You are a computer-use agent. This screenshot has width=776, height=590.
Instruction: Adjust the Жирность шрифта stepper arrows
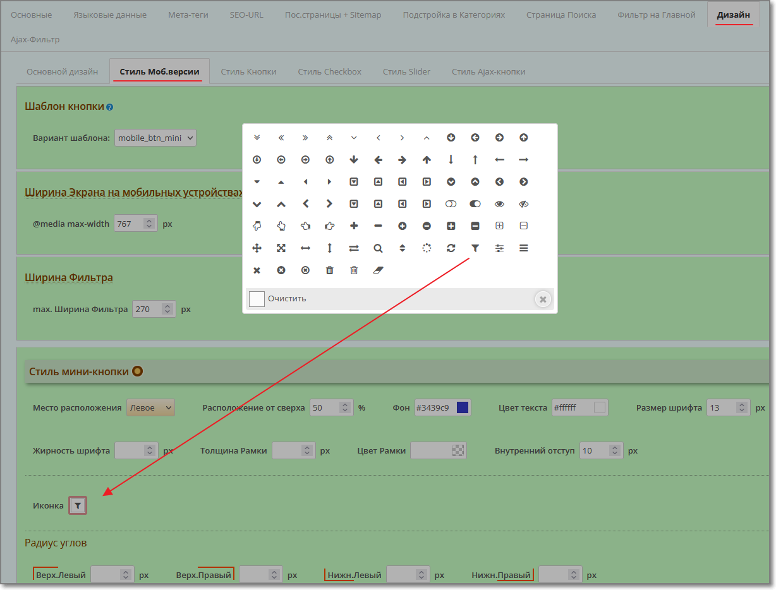[150, 450]
